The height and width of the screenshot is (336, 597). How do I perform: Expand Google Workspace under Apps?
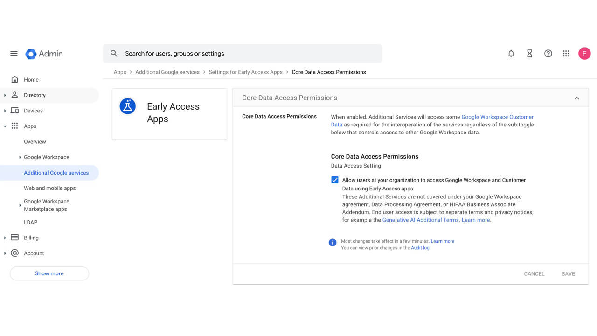click(x=20, y=157)
